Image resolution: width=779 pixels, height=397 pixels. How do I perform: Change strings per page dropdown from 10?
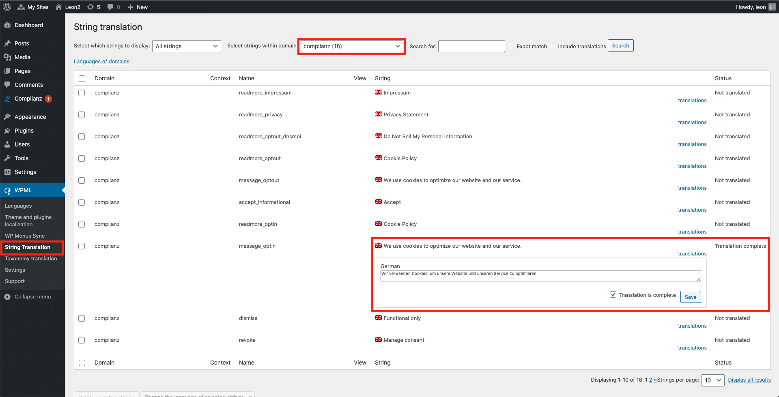(712, 380)
